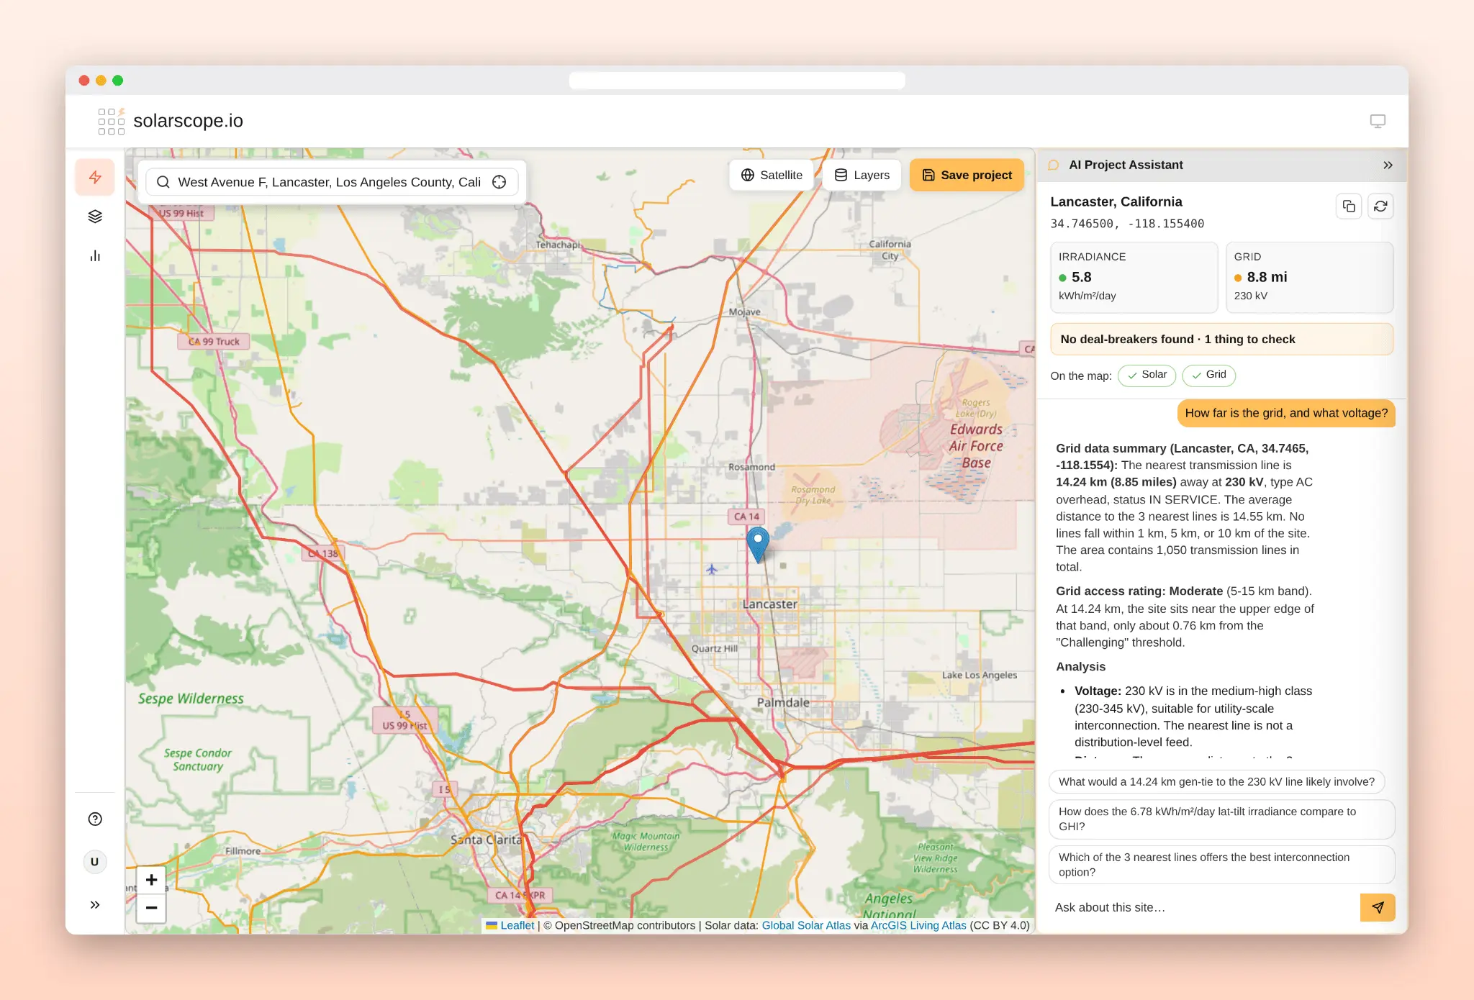Select the lat-tilt irradiance comparison suggestion
Screen dimensions: 1474x1000
click(1221, 819)
